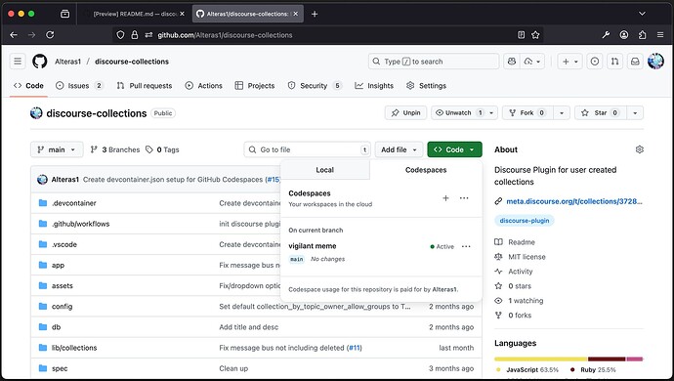Open the .github/workflows folder
This screenshot has height=381, width=674.
80,224
